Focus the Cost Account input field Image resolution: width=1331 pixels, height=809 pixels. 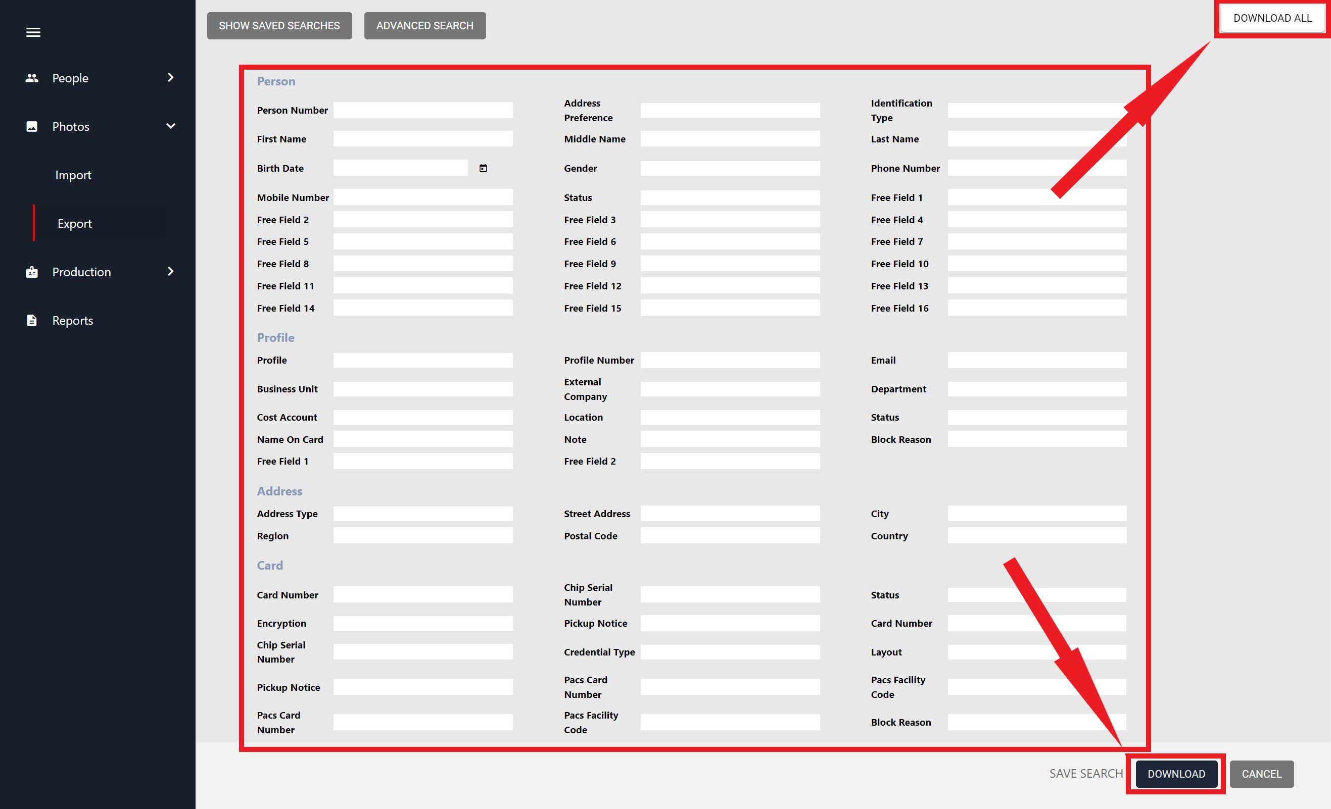[x=423, y=417]
